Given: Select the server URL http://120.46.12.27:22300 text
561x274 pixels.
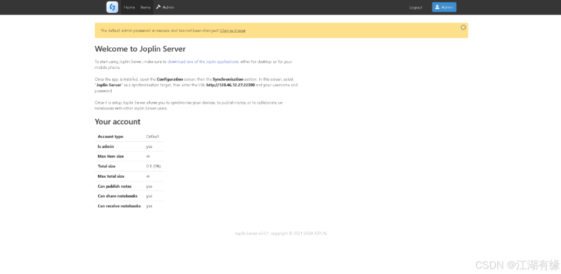Looking at the screenshot, I should point(230,85).
